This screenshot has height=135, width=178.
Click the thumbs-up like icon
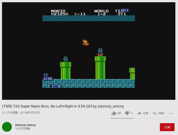tap(114, 113)
